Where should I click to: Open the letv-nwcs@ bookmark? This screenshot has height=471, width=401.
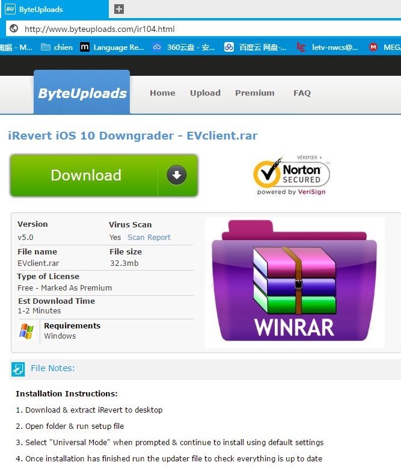click(328, 47)
